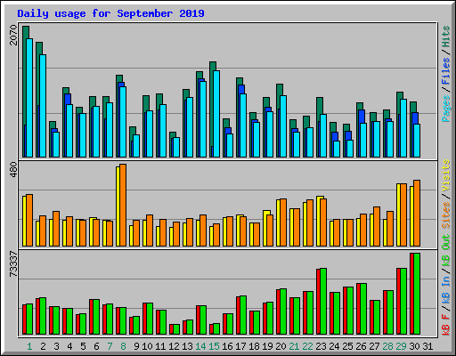Click day label '24' on x-axis
Screen dimensions: 456x356
coord(334,346)
